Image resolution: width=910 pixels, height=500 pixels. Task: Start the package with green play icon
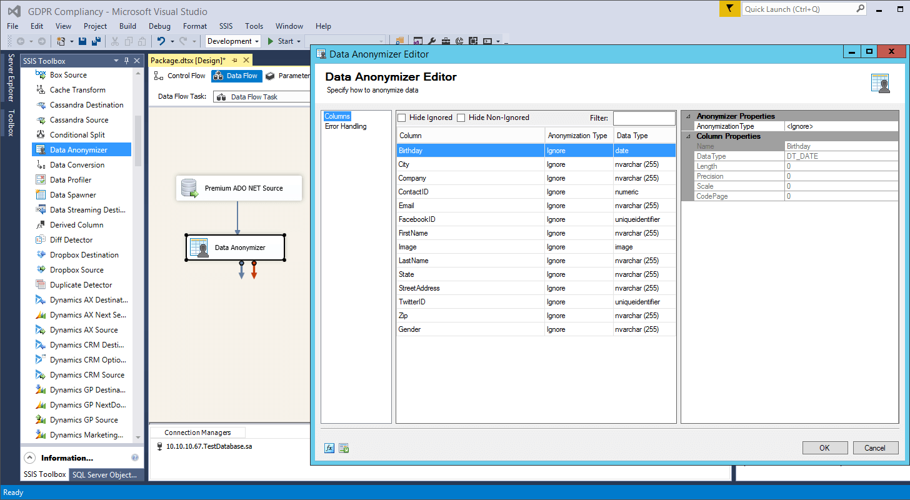[x=271, y=41]
